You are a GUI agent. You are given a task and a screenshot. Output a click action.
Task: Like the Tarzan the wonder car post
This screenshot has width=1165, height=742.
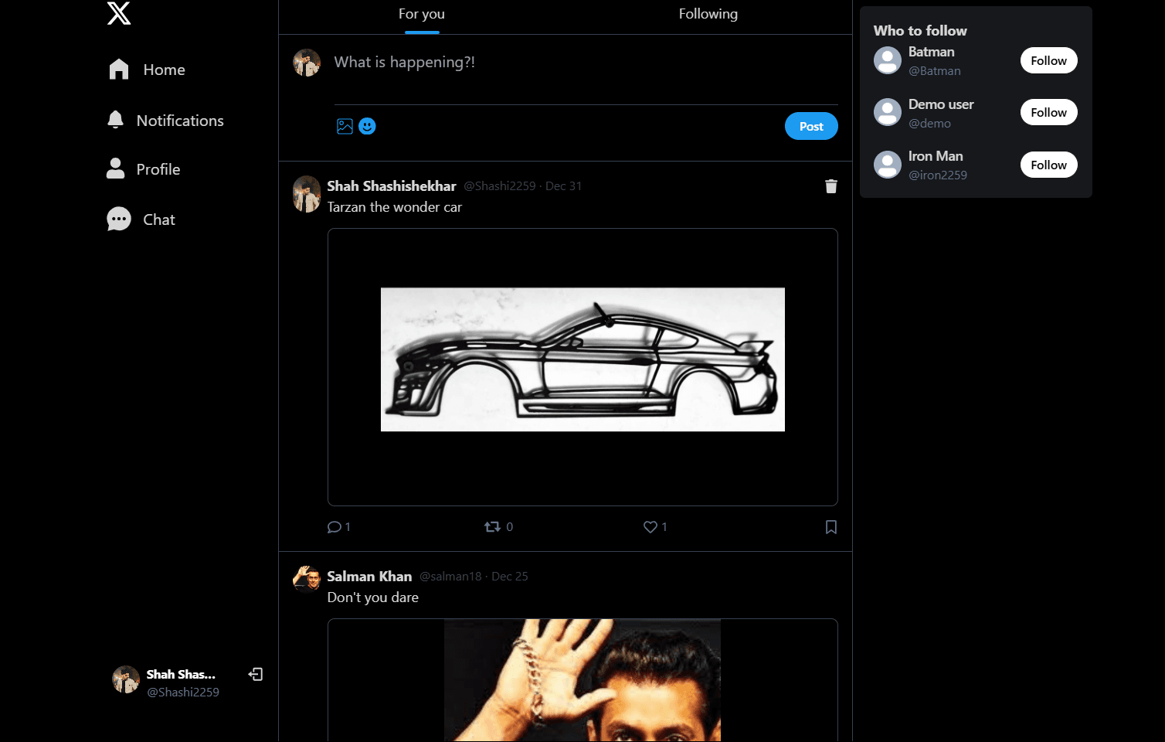tap(650, 527)
